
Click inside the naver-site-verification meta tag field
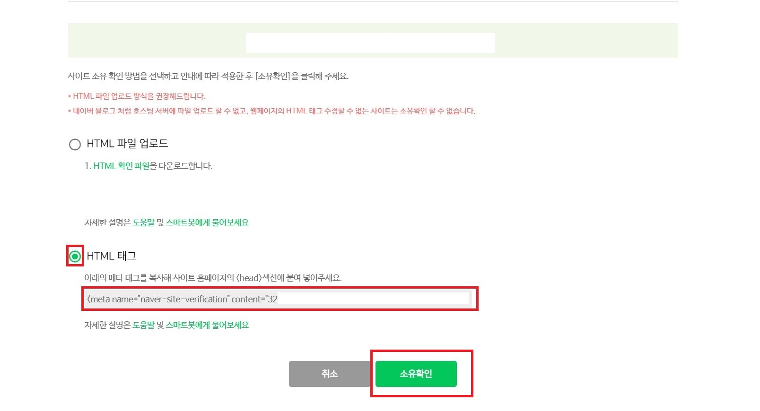pos(278,299)
